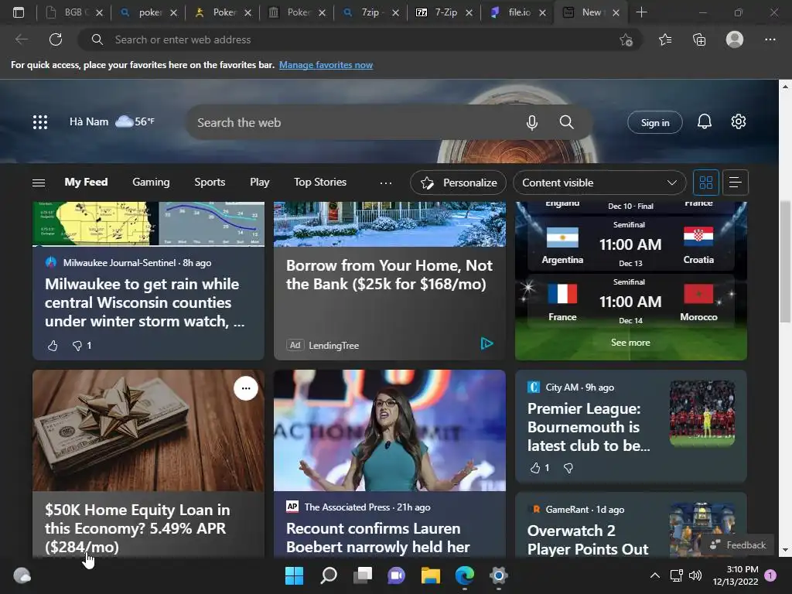Open the taskbar clock showing 3:10 PM

click(736, 575)
